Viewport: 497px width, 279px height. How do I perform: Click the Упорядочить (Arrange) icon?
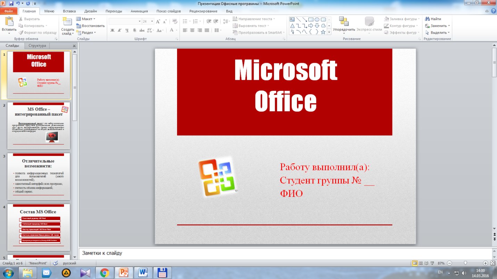tap(343, 21)
